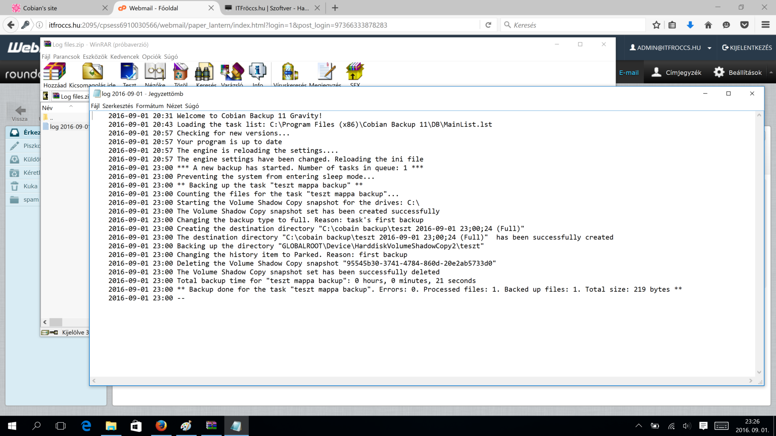
Task: Click the KIJELENTKEZÉS logout link
Action: [747, 48]
